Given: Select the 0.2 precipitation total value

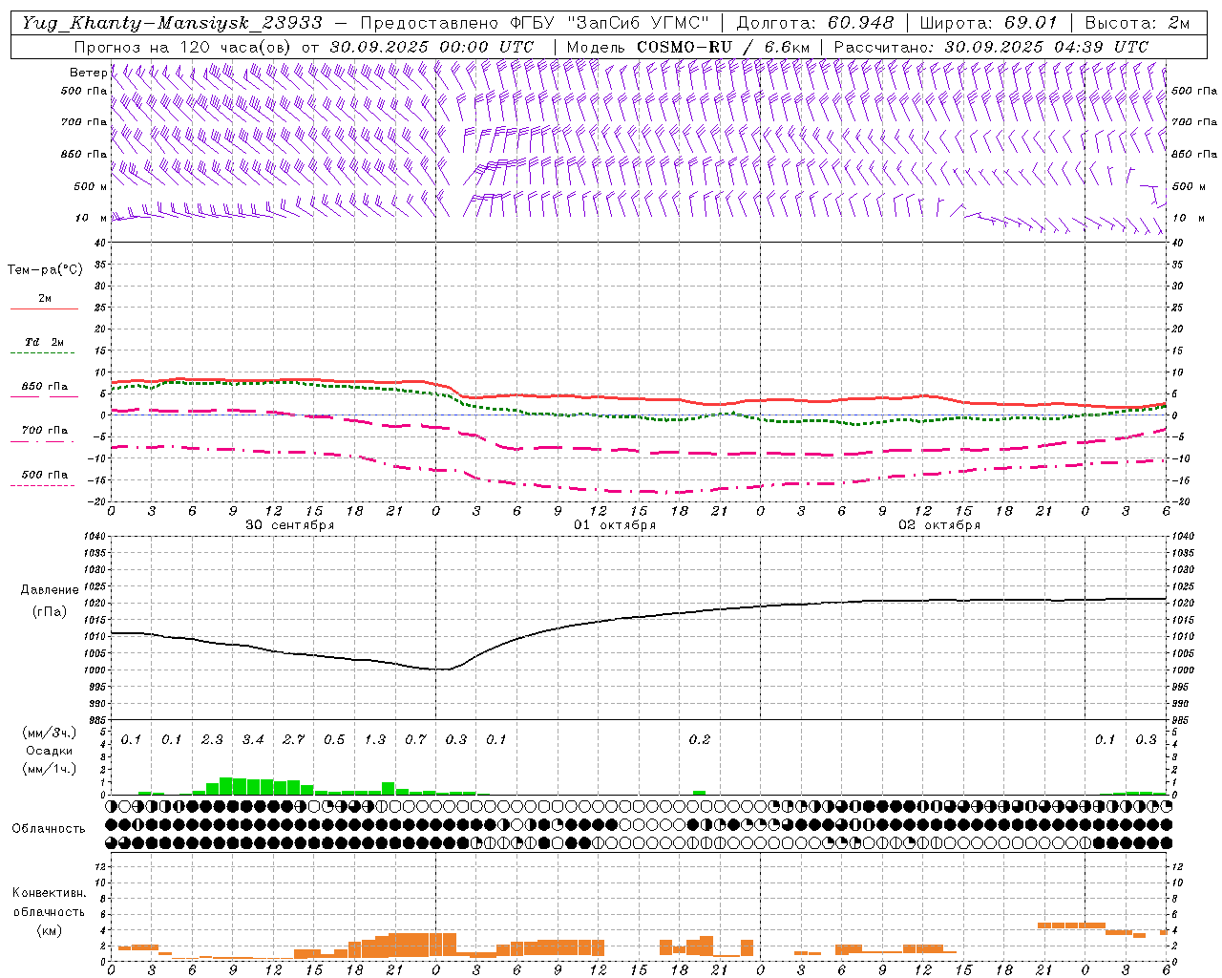Looking at the screenshot, I should coord(700,739).
